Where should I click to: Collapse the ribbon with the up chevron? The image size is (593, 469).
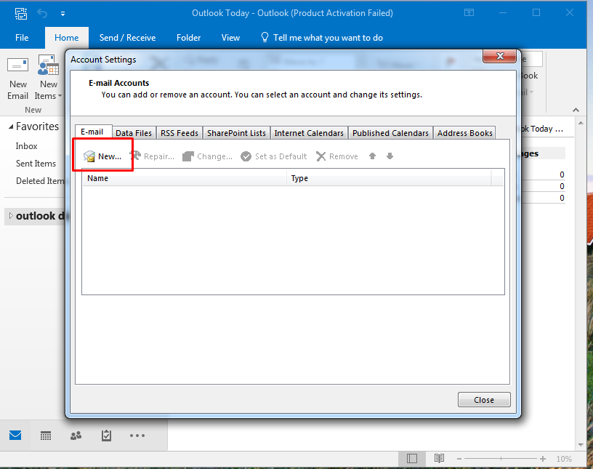pos(576,110)
